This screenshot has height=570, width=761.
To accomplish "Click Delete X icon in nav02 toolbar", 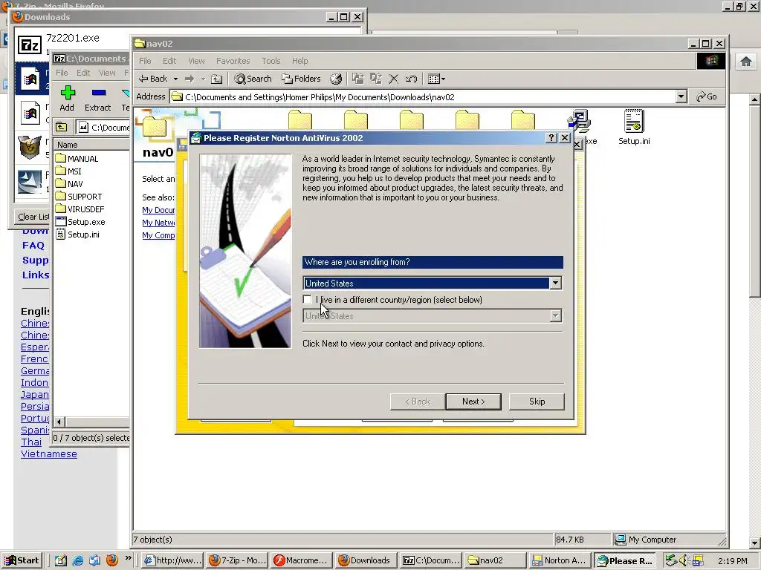I will coord(394,79).
